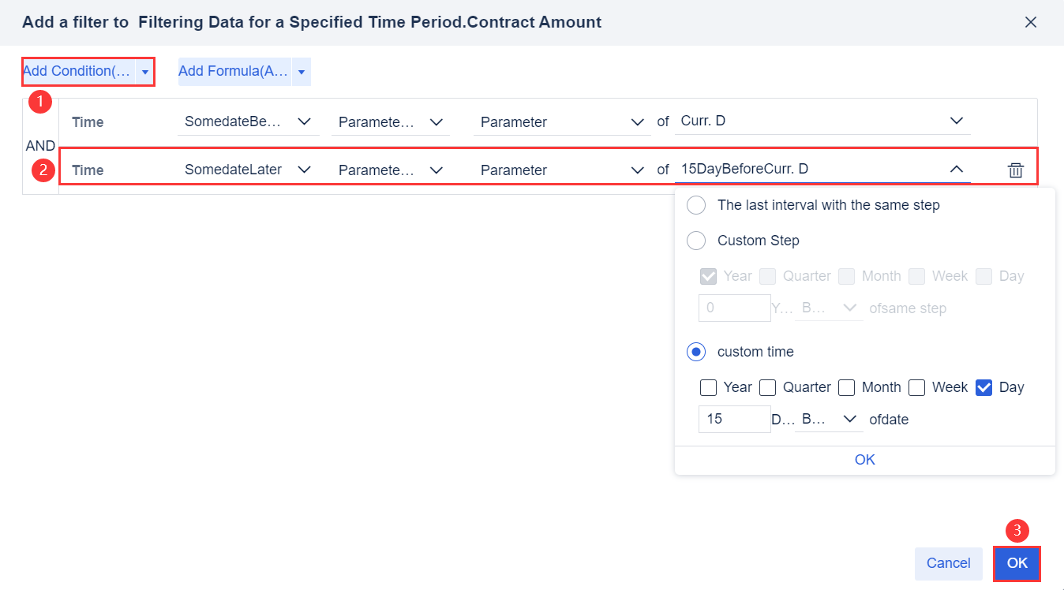The image size is (1064, 590).
Task: Confirm custom time with the popup OK link
Action: tap(864, 459)
